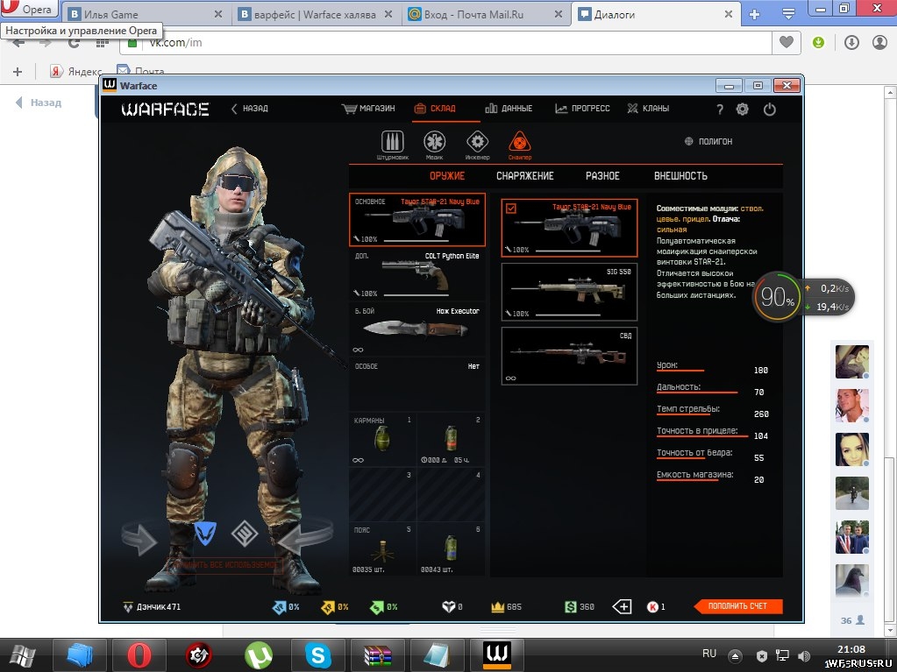The height and width of the screenshot is (672, 897).
Task: Open Opera downloads arrow icon
Action: tap(851, 42)
